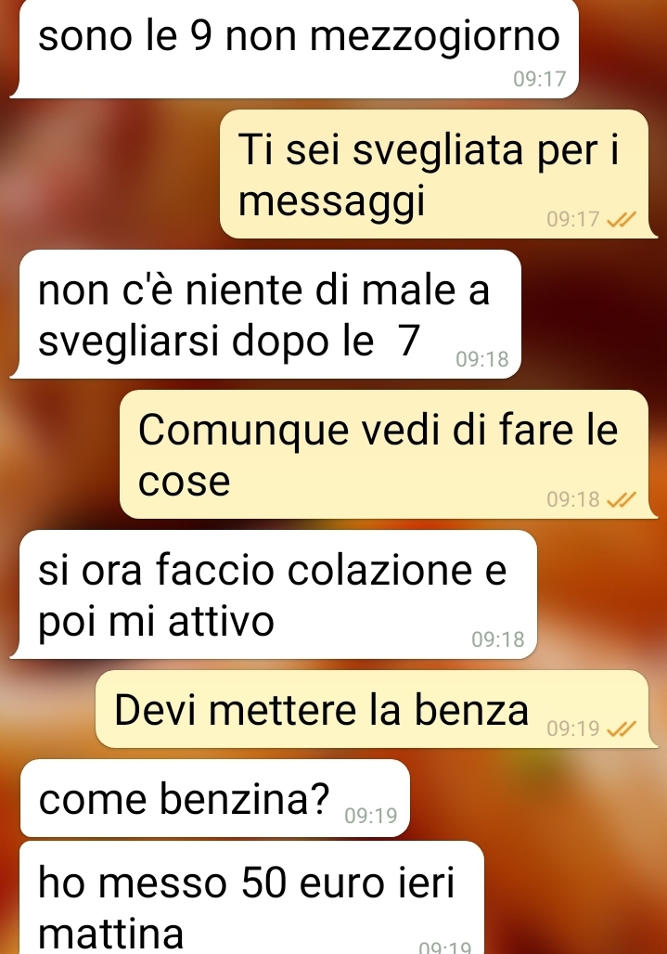Tap the 09:17 timestamp on the sent 'messaggi' bubble
Screen dimensions: 667x954
[x=572, y=219]
